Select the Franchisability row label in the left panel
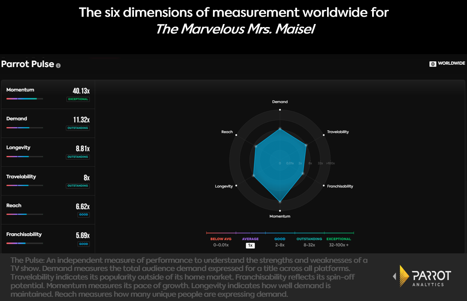Viewport: 467px width, 301px height. coord(24,234)
